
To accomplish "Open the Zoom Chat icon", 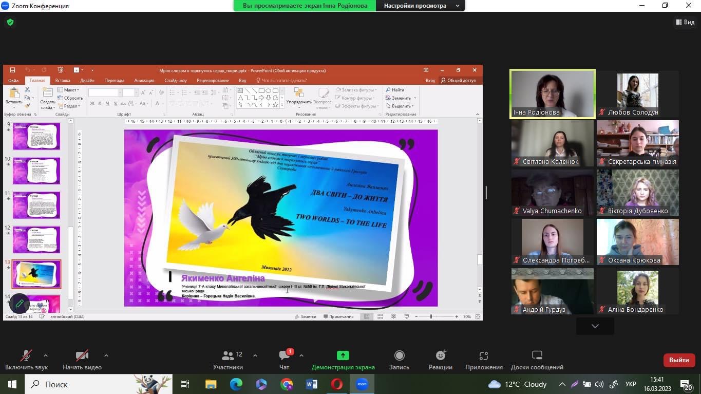I will pos(284,355).
